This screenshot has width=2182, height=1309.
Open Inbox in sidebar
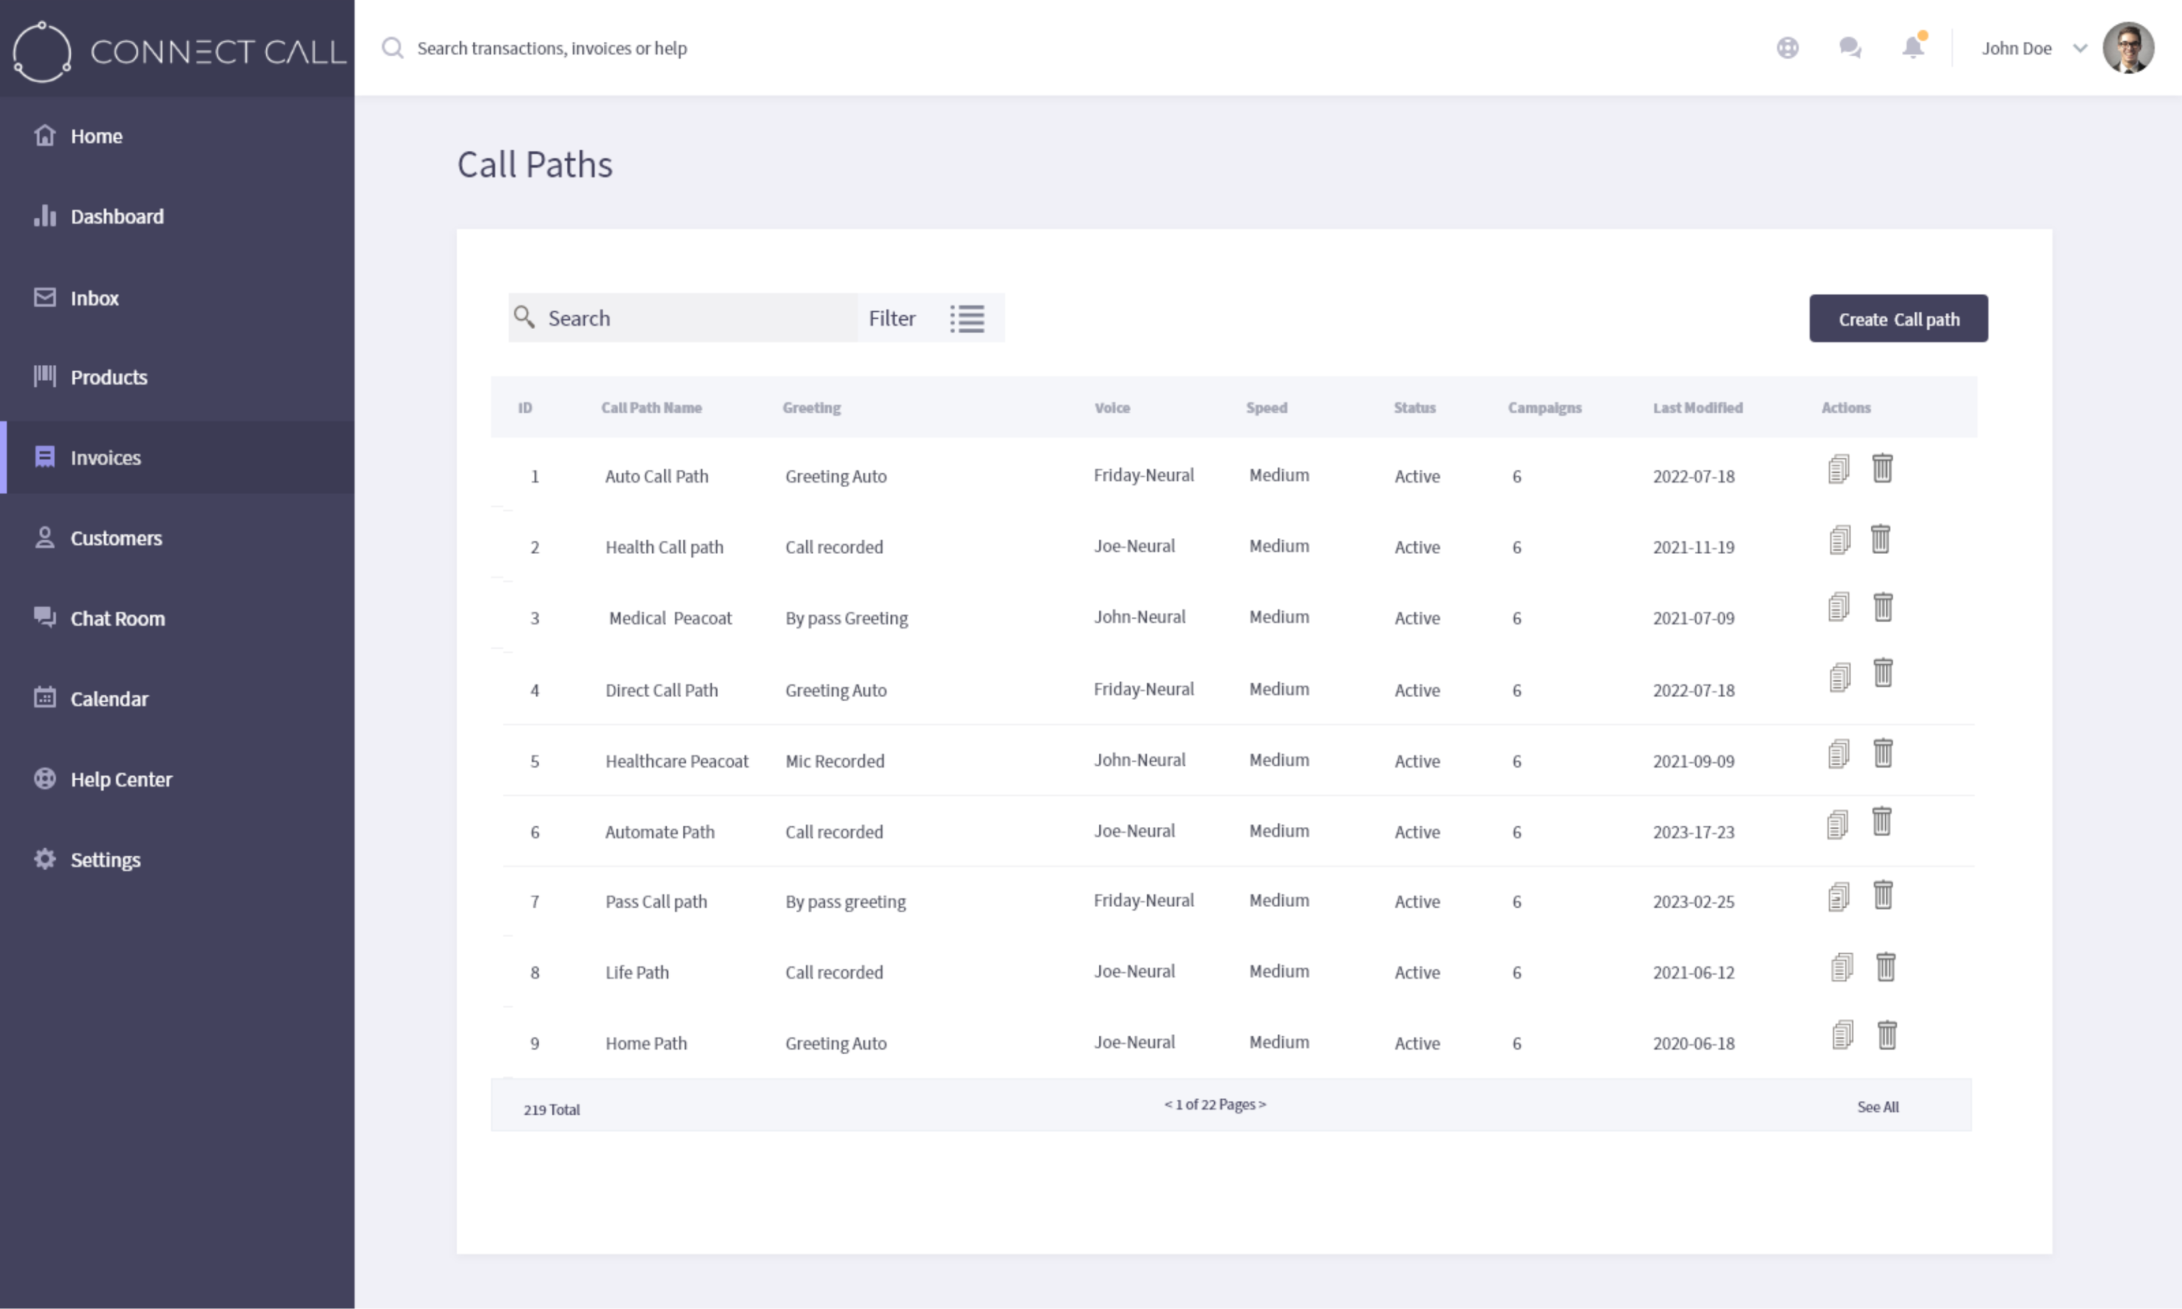pyautogui.click(x=177, y=298)
